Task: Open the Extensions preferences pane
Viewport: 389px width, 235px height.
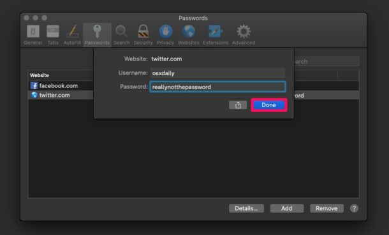Action: pyautogui.click(x=216, y=35)
